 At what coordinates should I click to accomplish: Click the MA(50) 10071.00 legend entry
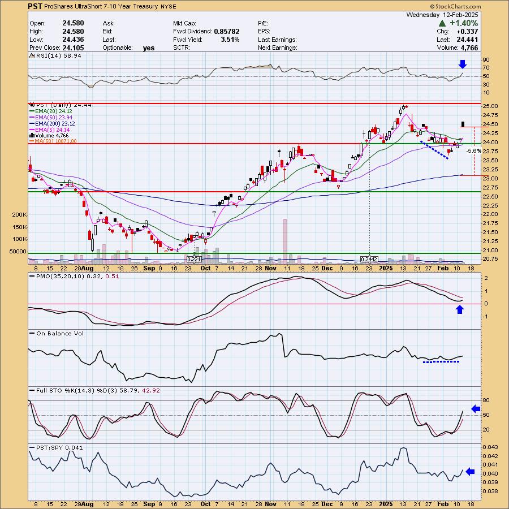click(x=56, y=141)
